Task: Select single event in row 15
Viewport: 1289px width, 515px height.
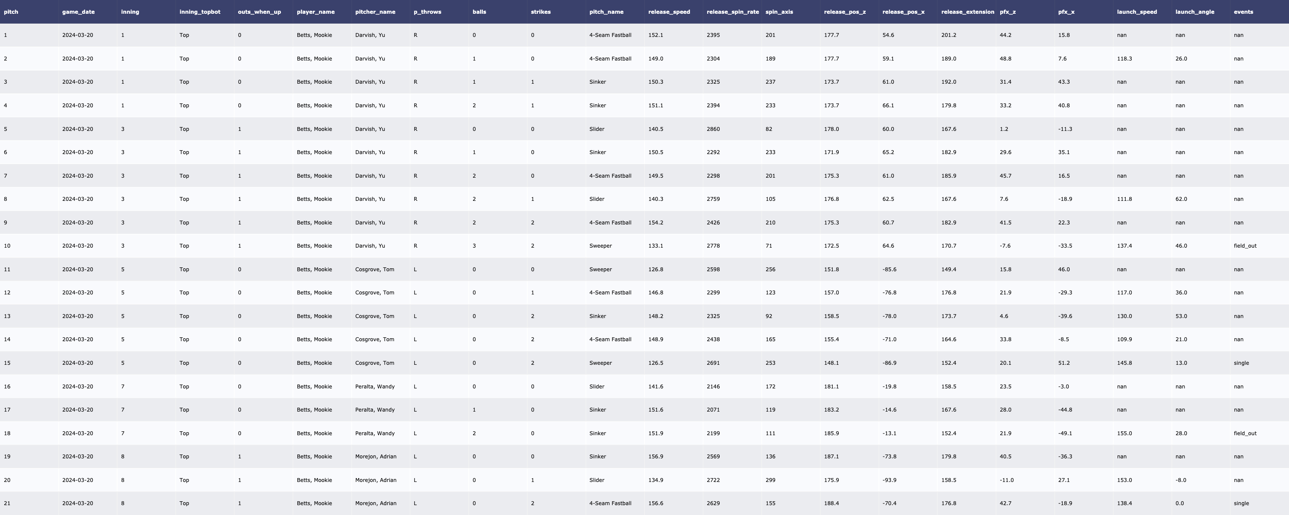Action: [x=1241, y=363]
